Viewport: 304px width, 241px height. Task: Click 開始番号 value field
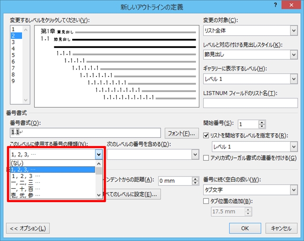click(x=248, y=124)
